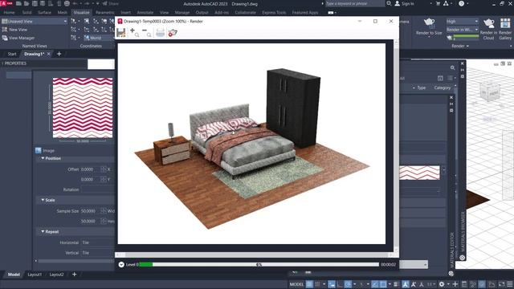Create a New View
Image resolution: width=514 pixels, height=289 pixels.
click(x=14, y=30)
